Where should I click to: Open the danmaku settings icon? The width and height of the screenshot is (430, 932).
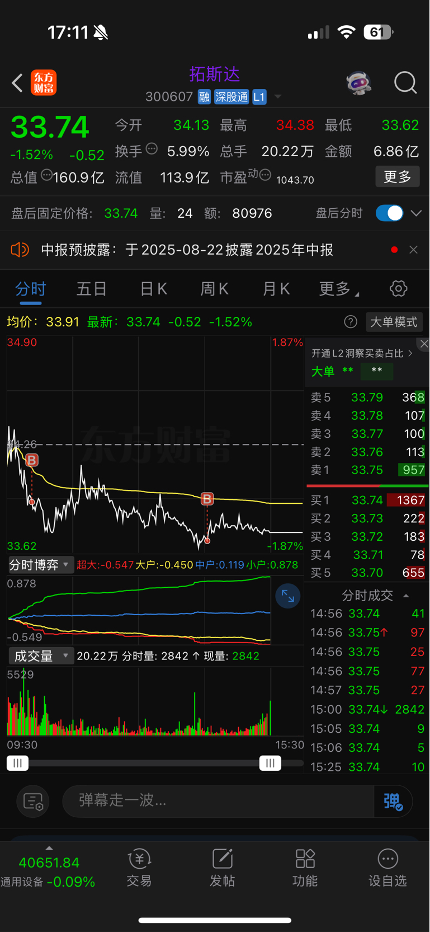pos(33,802)
